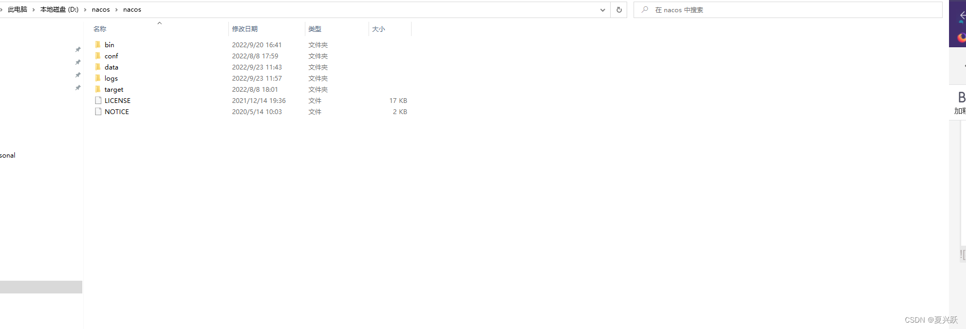Select the logs folder name

tap(111, 79)
